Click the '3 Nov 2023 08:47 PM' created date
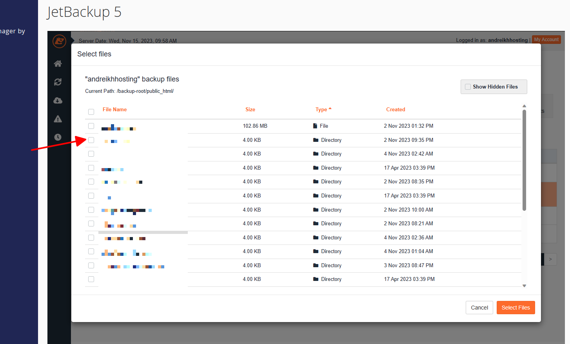 click(408, 265)
